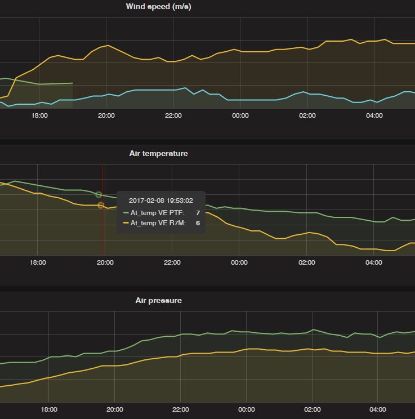
Task: Click the 00:00 label on Air temperature axis
Action: pyautogui.click(x=239, y=262)
